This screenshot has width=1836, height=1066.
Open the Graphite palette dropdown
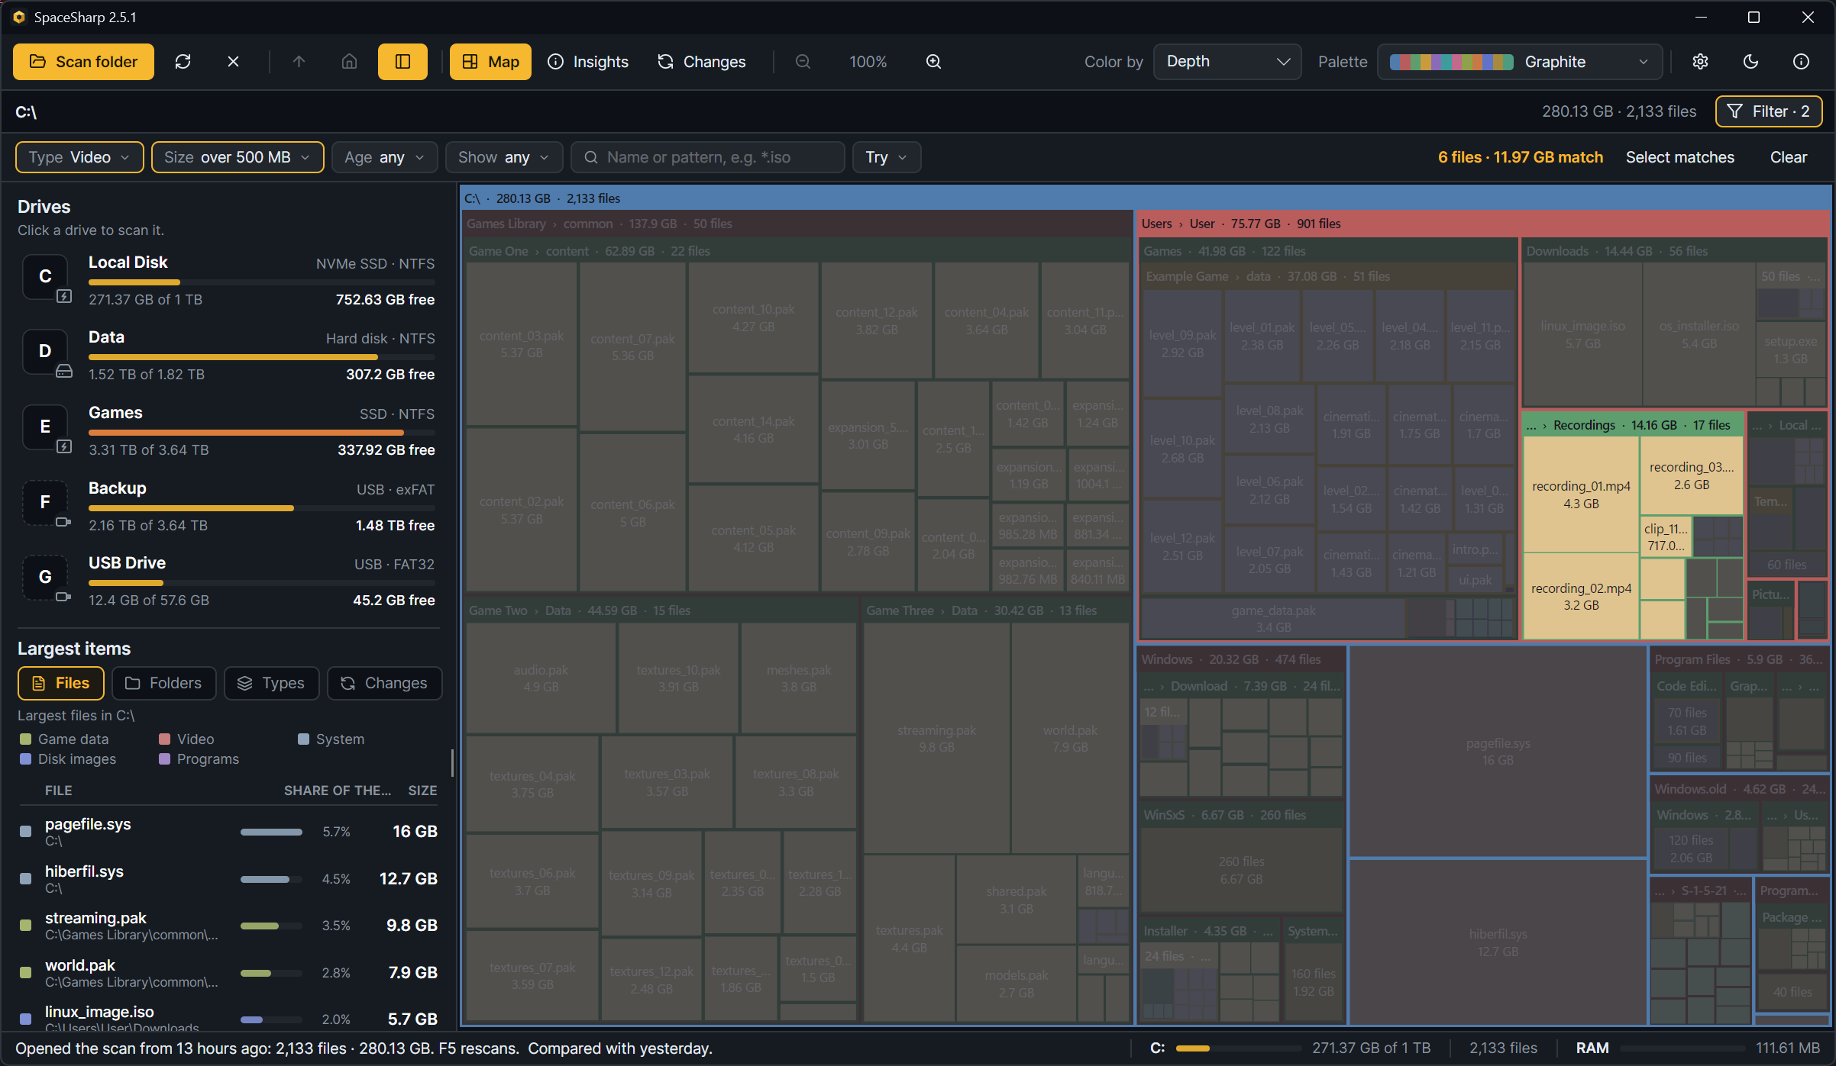(1520, 62)
